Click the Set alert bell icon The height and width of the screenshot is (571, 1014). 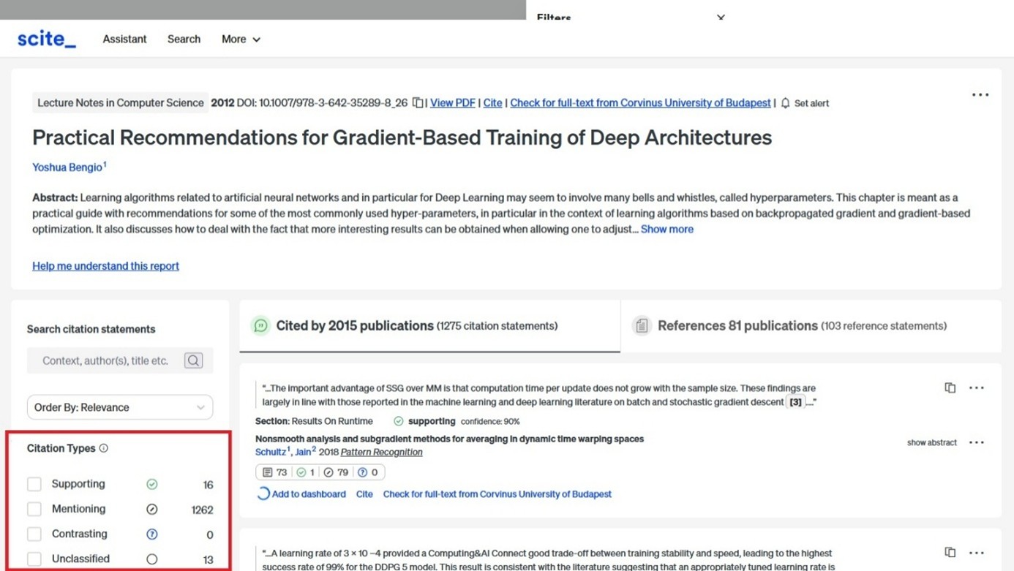pyautogui.click(x=785, y=103)
